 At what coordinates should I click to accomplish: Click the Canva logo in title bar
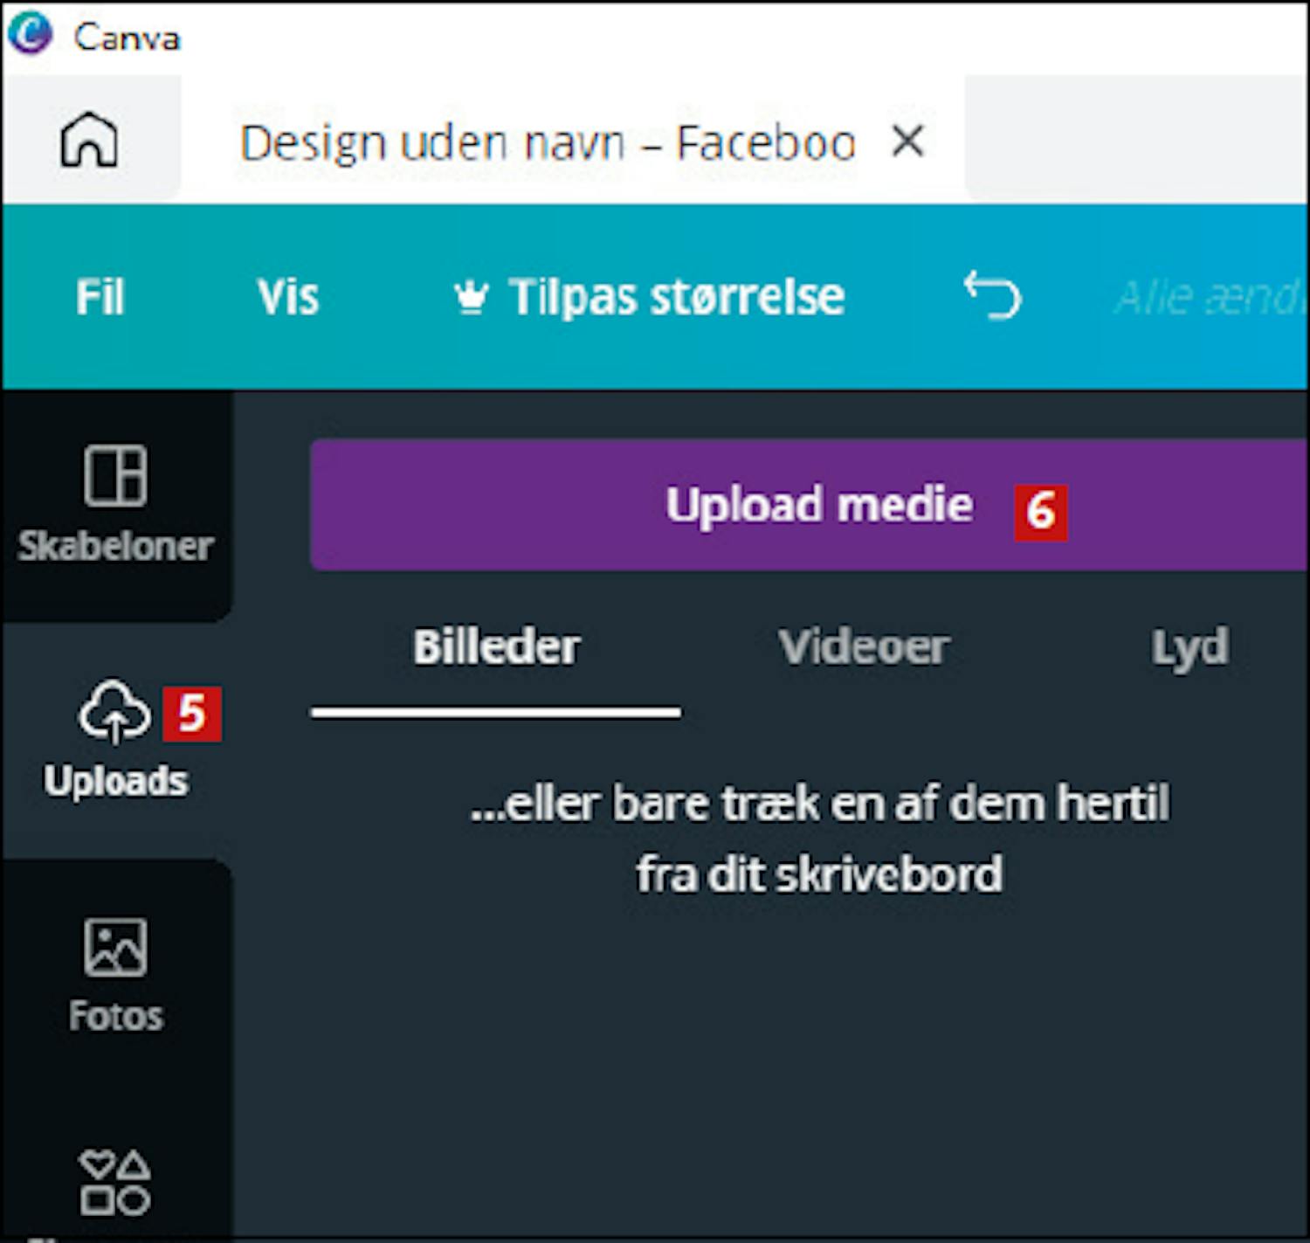(30, 36)
